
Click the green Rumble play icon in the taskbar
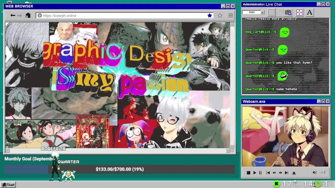[x=318, y=184]
